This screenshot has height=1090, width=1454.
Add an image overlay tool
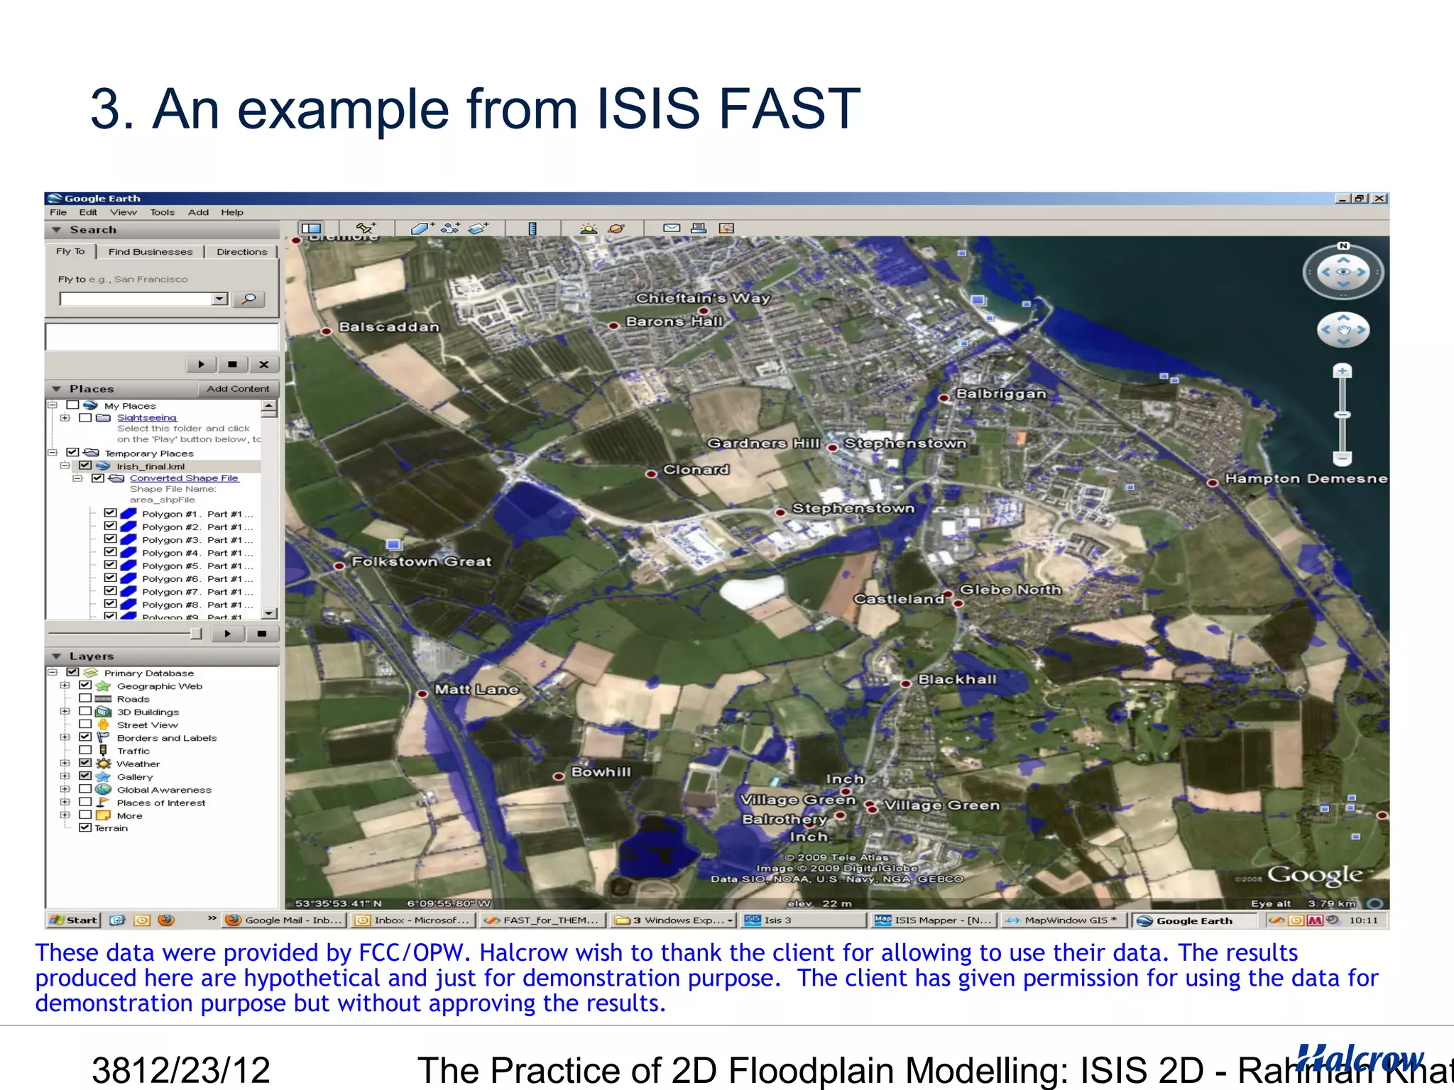point(479,228)
